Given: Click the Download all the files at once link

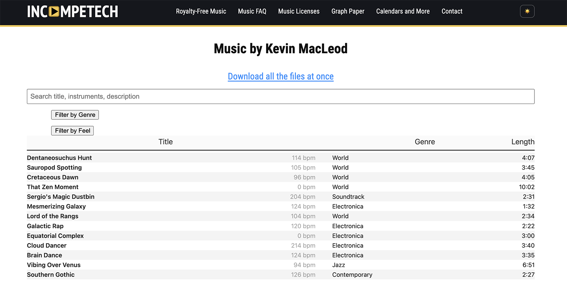Looking at the screenshot, I should [281, 76].
